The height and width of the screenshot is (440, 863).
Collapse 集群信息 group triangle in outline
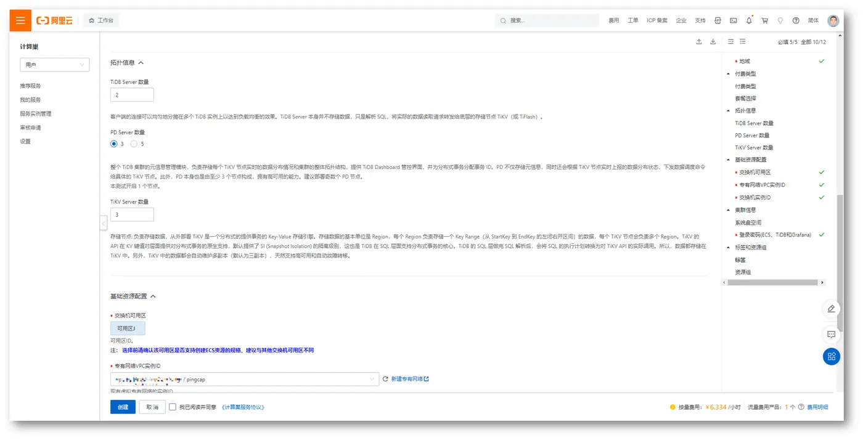click(729, 210)
